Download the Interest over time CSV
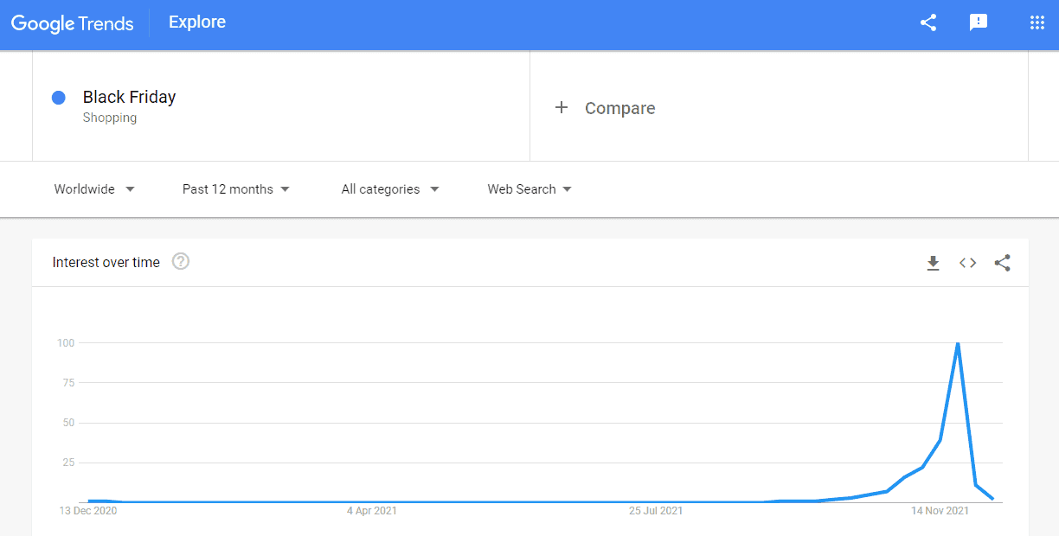This screenshot has height=536, width=1059. 933,263
